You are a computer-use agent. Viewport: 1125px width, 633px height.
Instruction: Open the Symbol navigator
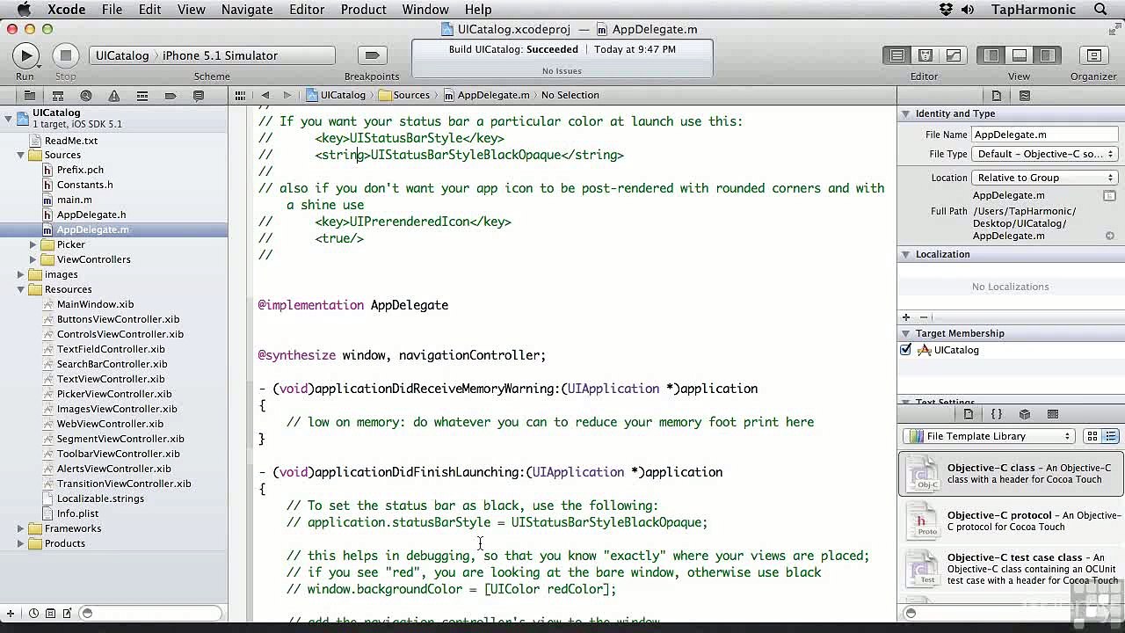pyautogui.click(x=57, y=95)
